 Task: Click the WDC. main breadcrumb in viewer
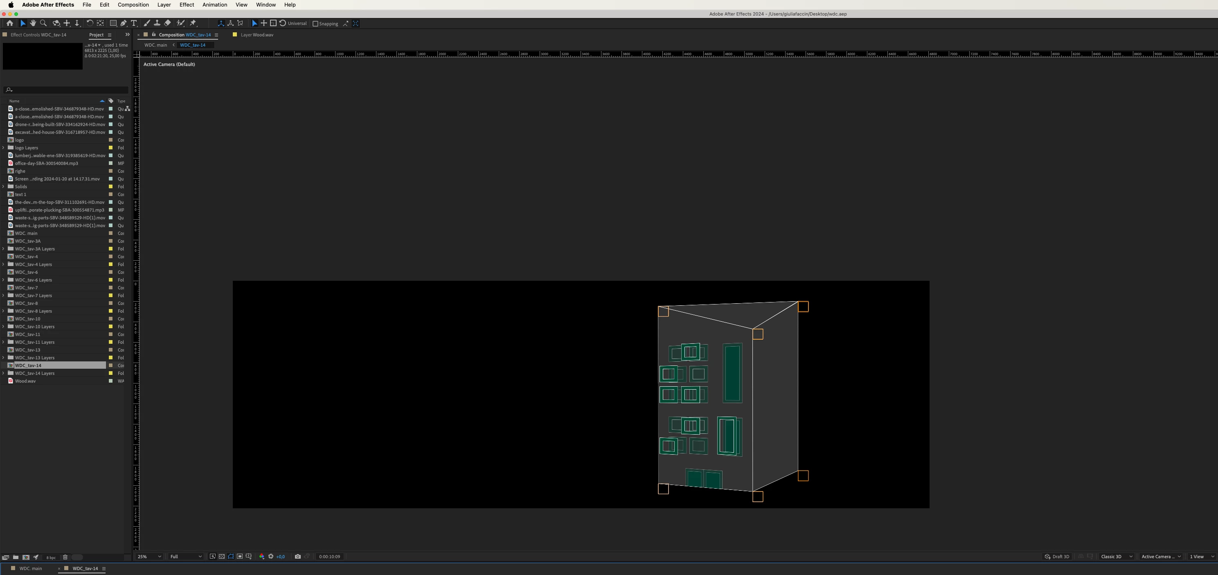(155, 45)
